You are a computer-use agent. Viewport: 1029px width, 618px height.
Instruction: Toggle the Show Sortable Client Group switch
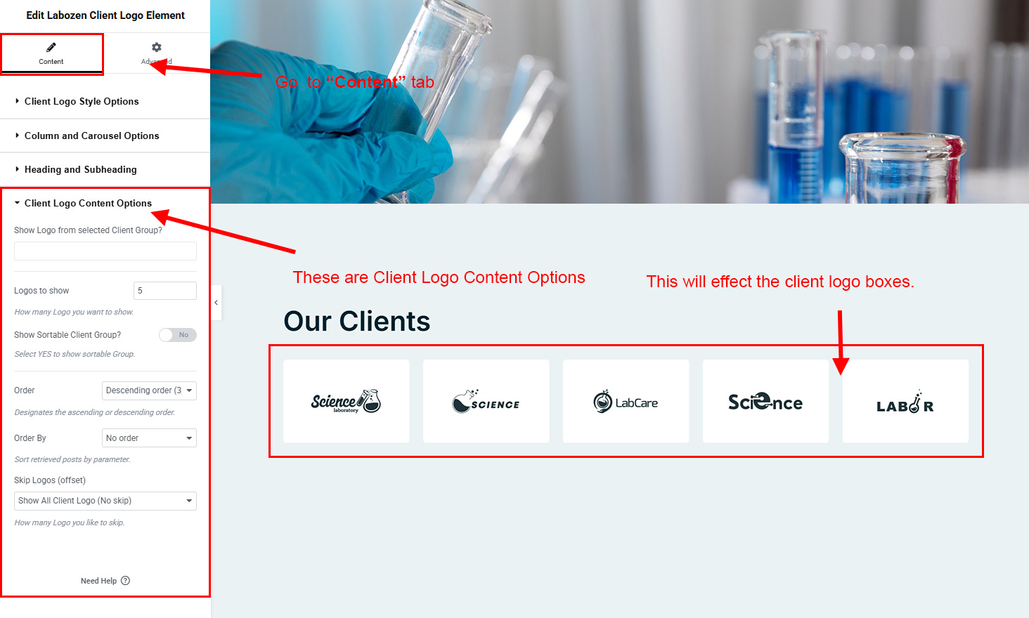tap(178, 335)
